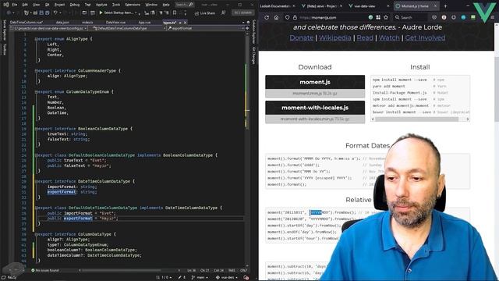The height and width of the screenshot is (281, 499).
Task: Download with the moment.js button
Action: (x=315, y=82)
